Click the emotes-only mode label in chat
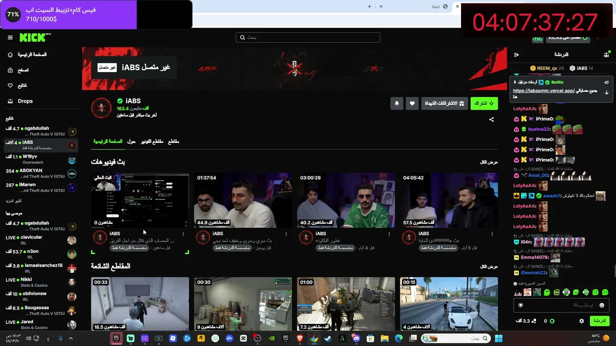The height and width of the screenshot is (346, 616). coord(529,284)
